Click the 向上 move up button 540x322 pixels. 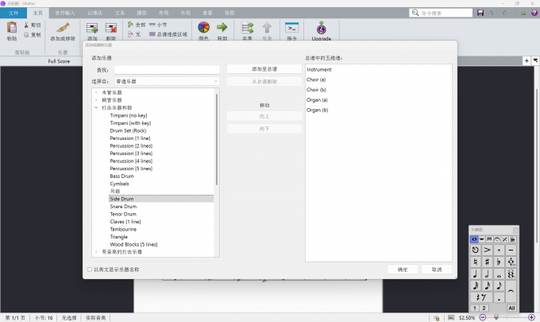click(x=264, y=116)
